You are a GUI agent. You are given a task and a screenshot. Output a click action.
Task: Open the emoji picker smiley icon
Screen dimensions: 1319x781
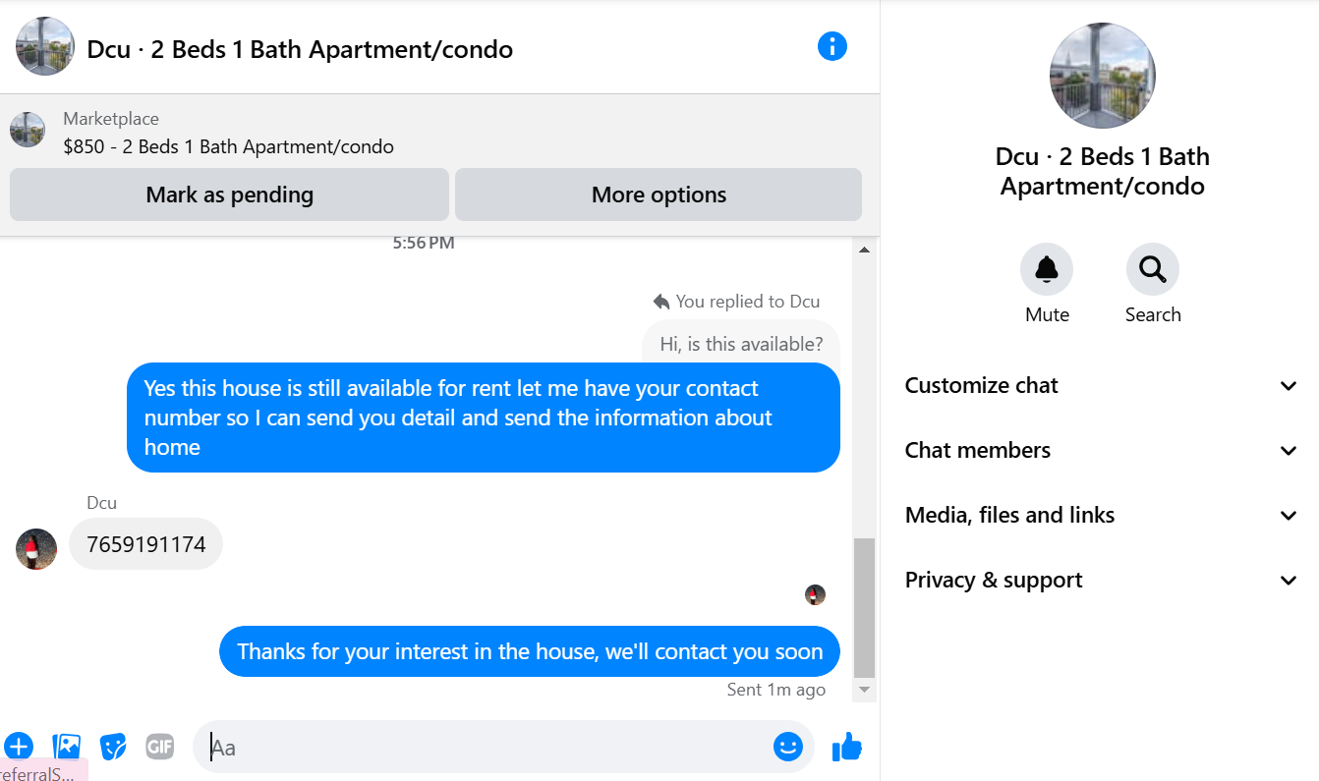(788, 747)
